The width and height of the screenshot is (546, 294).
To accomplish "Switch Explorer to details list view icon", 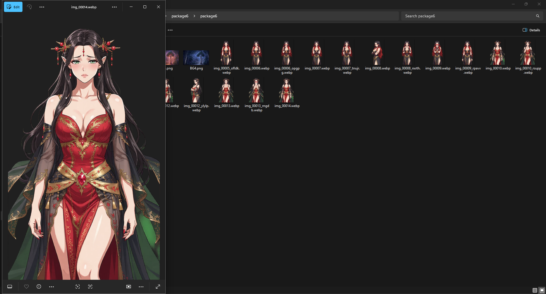I will pyautogui.click(x=535, y=290).
